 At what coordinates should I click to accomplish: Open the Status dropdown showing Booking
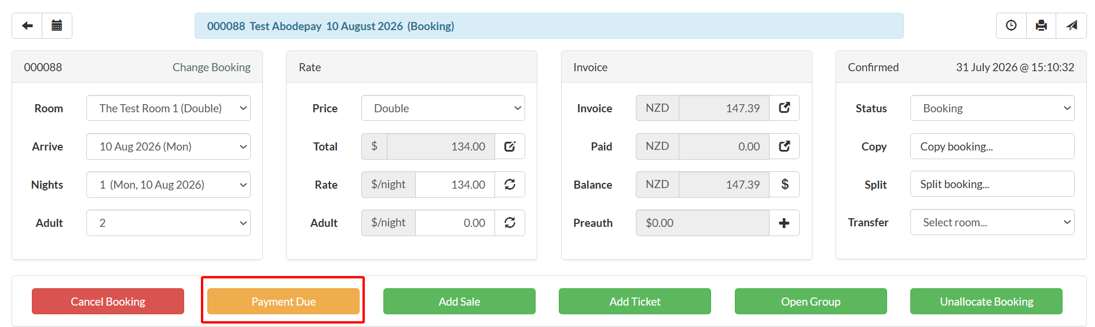992,108
